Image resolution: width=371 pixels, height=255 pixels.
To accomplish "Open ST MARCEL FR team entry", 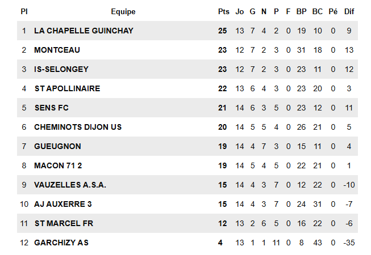I will point(64,223).
